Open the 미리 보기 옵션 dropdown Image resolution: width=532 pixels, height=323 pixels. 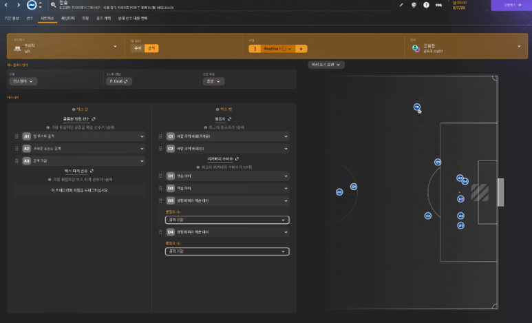[326, 65]
